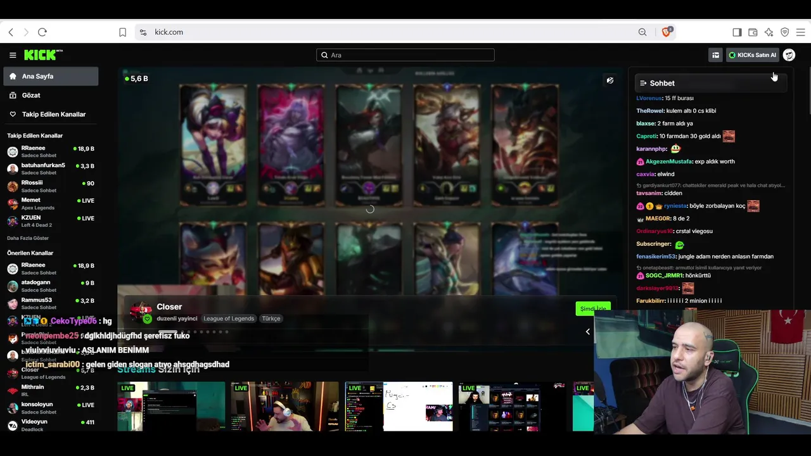The width and height of the screenshot is (811, 456).
Task: Open the zoom control in address bar
Action: [642, 32]
